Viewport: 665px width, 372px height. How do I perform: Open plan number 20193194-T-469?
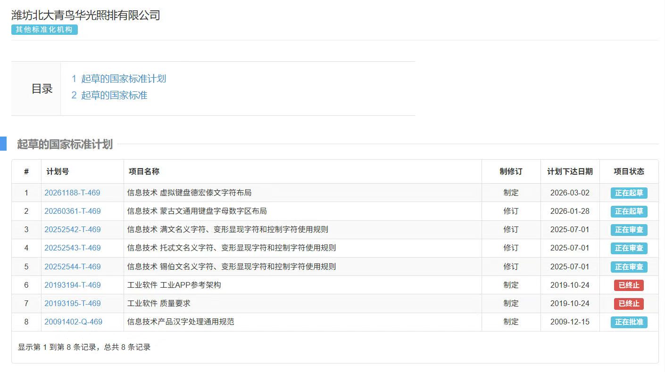tap(73, 285)
